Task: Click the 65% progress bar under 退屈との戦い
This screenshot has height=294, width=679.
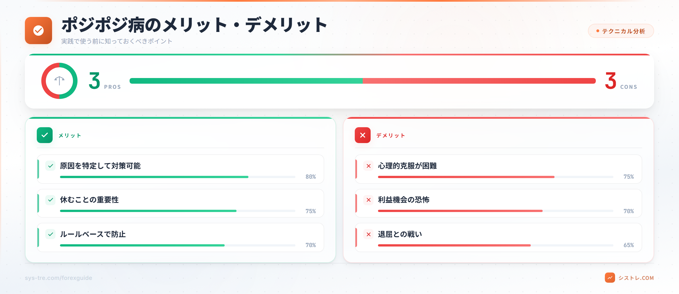Action: pyautogui.click(x=495, y=245)
